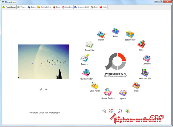The image size is (173, 127).
Task: Open the Combine icon in the circle
Action: click(147, 59)
